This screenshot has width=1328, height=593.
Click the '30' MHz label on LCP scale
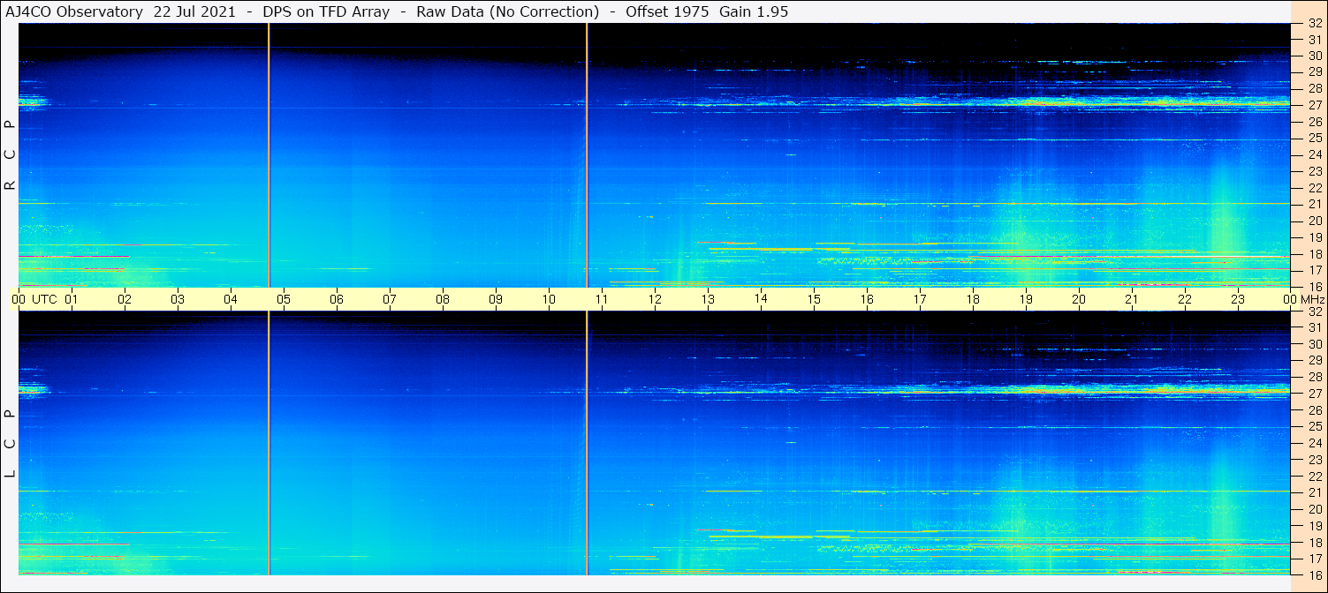(1315, 344)
